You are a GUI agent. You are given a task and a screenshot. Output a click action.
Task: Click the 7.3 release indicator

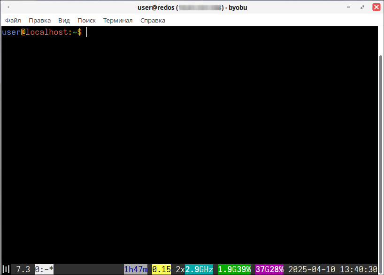(23, 269)
